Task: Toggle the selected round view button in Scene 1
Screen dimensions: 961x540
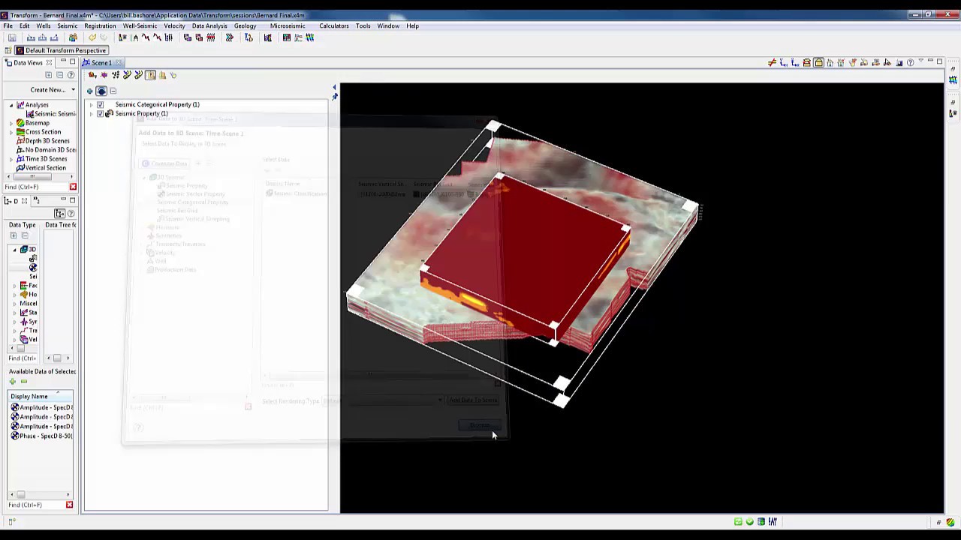Action: coord(101,91)
